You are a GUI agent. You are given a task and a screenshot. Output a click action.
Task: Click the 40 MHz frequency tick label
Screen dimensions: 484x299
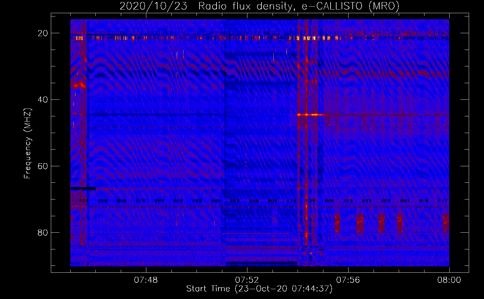[x=43, y=100]
